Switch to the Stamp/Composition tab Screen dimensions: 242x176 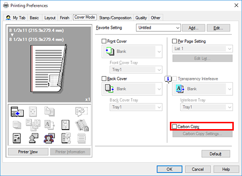[x=115, y=18]
